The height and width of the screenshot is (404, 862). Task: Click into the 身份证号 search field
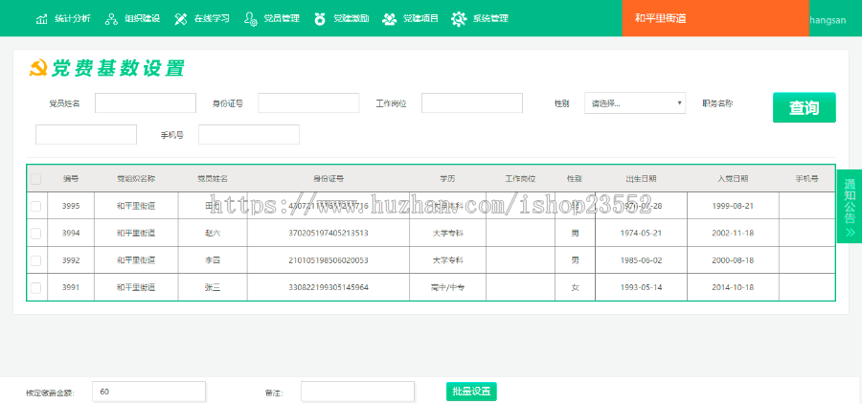(308, 103)
